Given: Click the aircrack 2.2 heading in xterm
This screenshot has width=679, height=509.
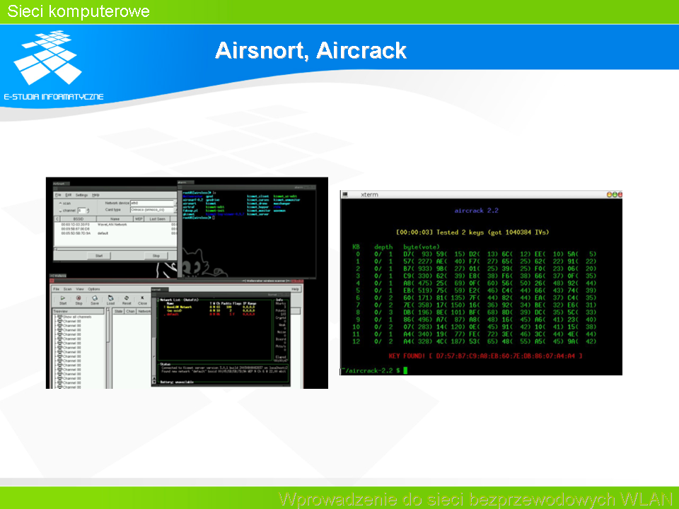Looking at the screenshot, I should (476, 211).
